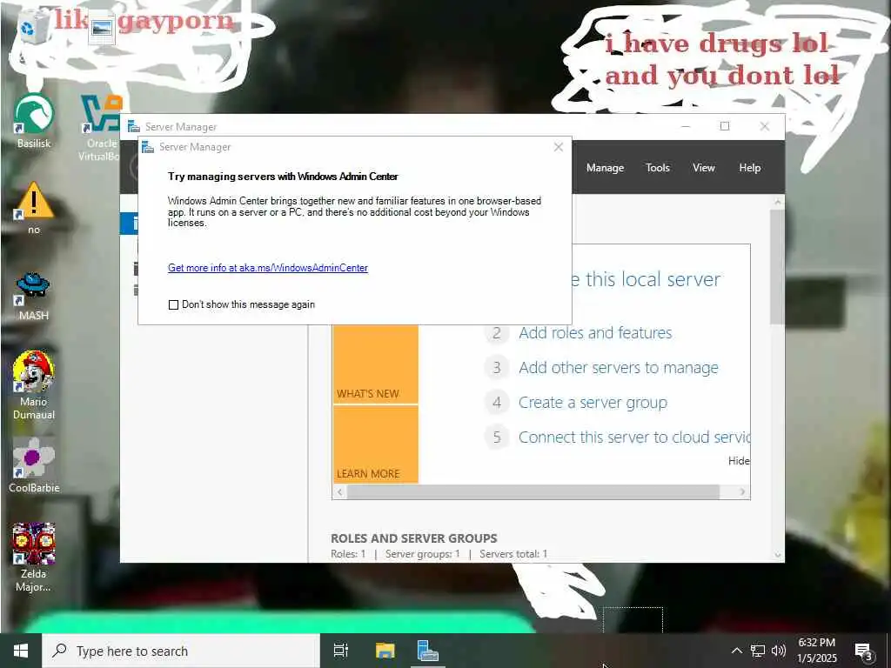The image size is (891, 668).
Task: Open the Zelda Major desktop shortcut
Action: tap(34, 558)
